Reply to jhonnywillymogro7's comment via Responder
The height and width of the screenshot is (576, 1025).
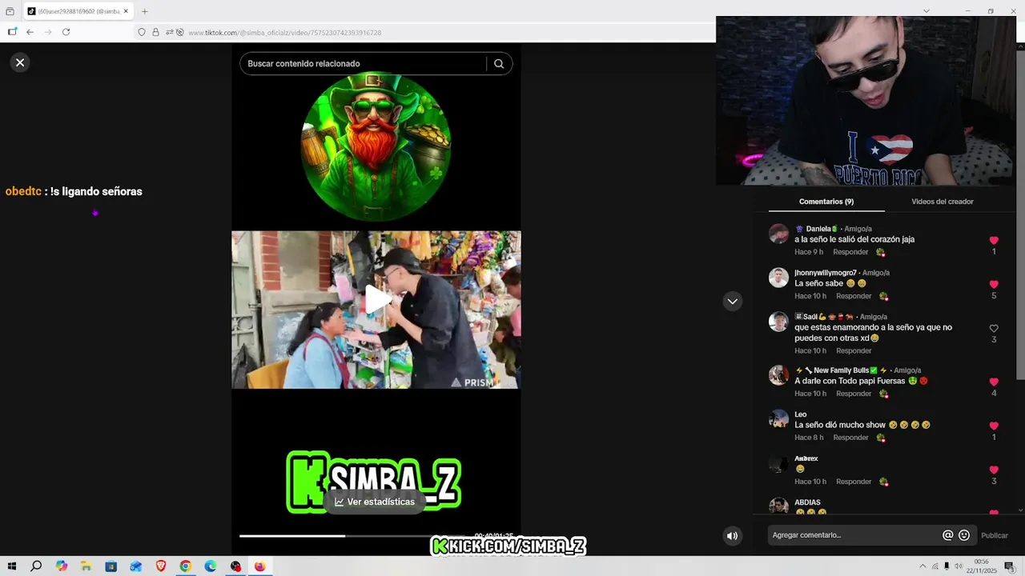pos(854,296)
